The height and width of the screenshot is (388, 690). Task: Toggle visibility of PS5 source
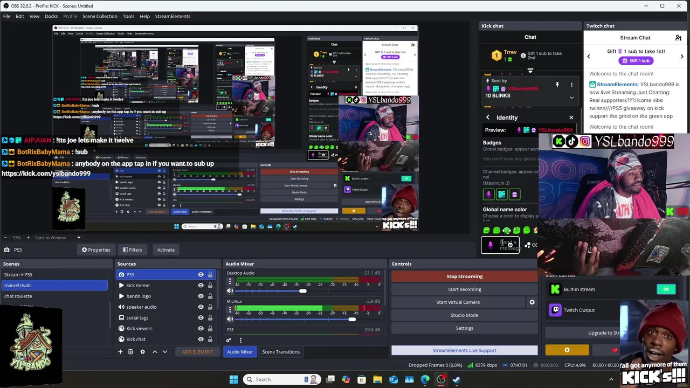(x=201, y=274)
